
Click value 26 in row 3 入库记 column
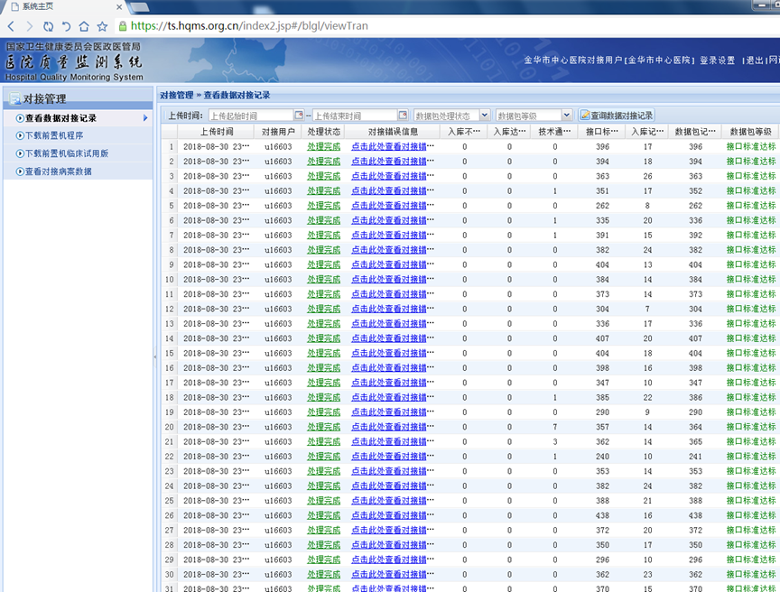(647, 176)
